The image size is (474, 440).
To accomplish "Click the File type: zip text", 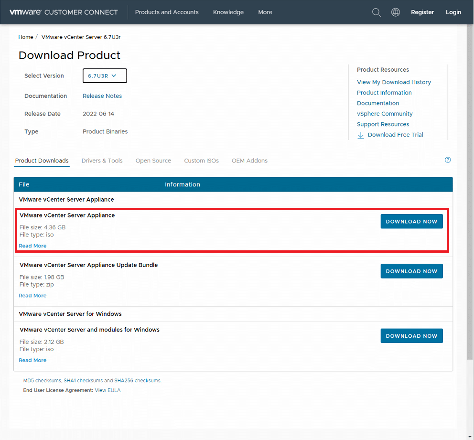I will pyautogui.click(x=37, y=285).
